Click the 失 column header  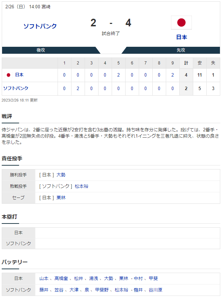pos(213,63)
